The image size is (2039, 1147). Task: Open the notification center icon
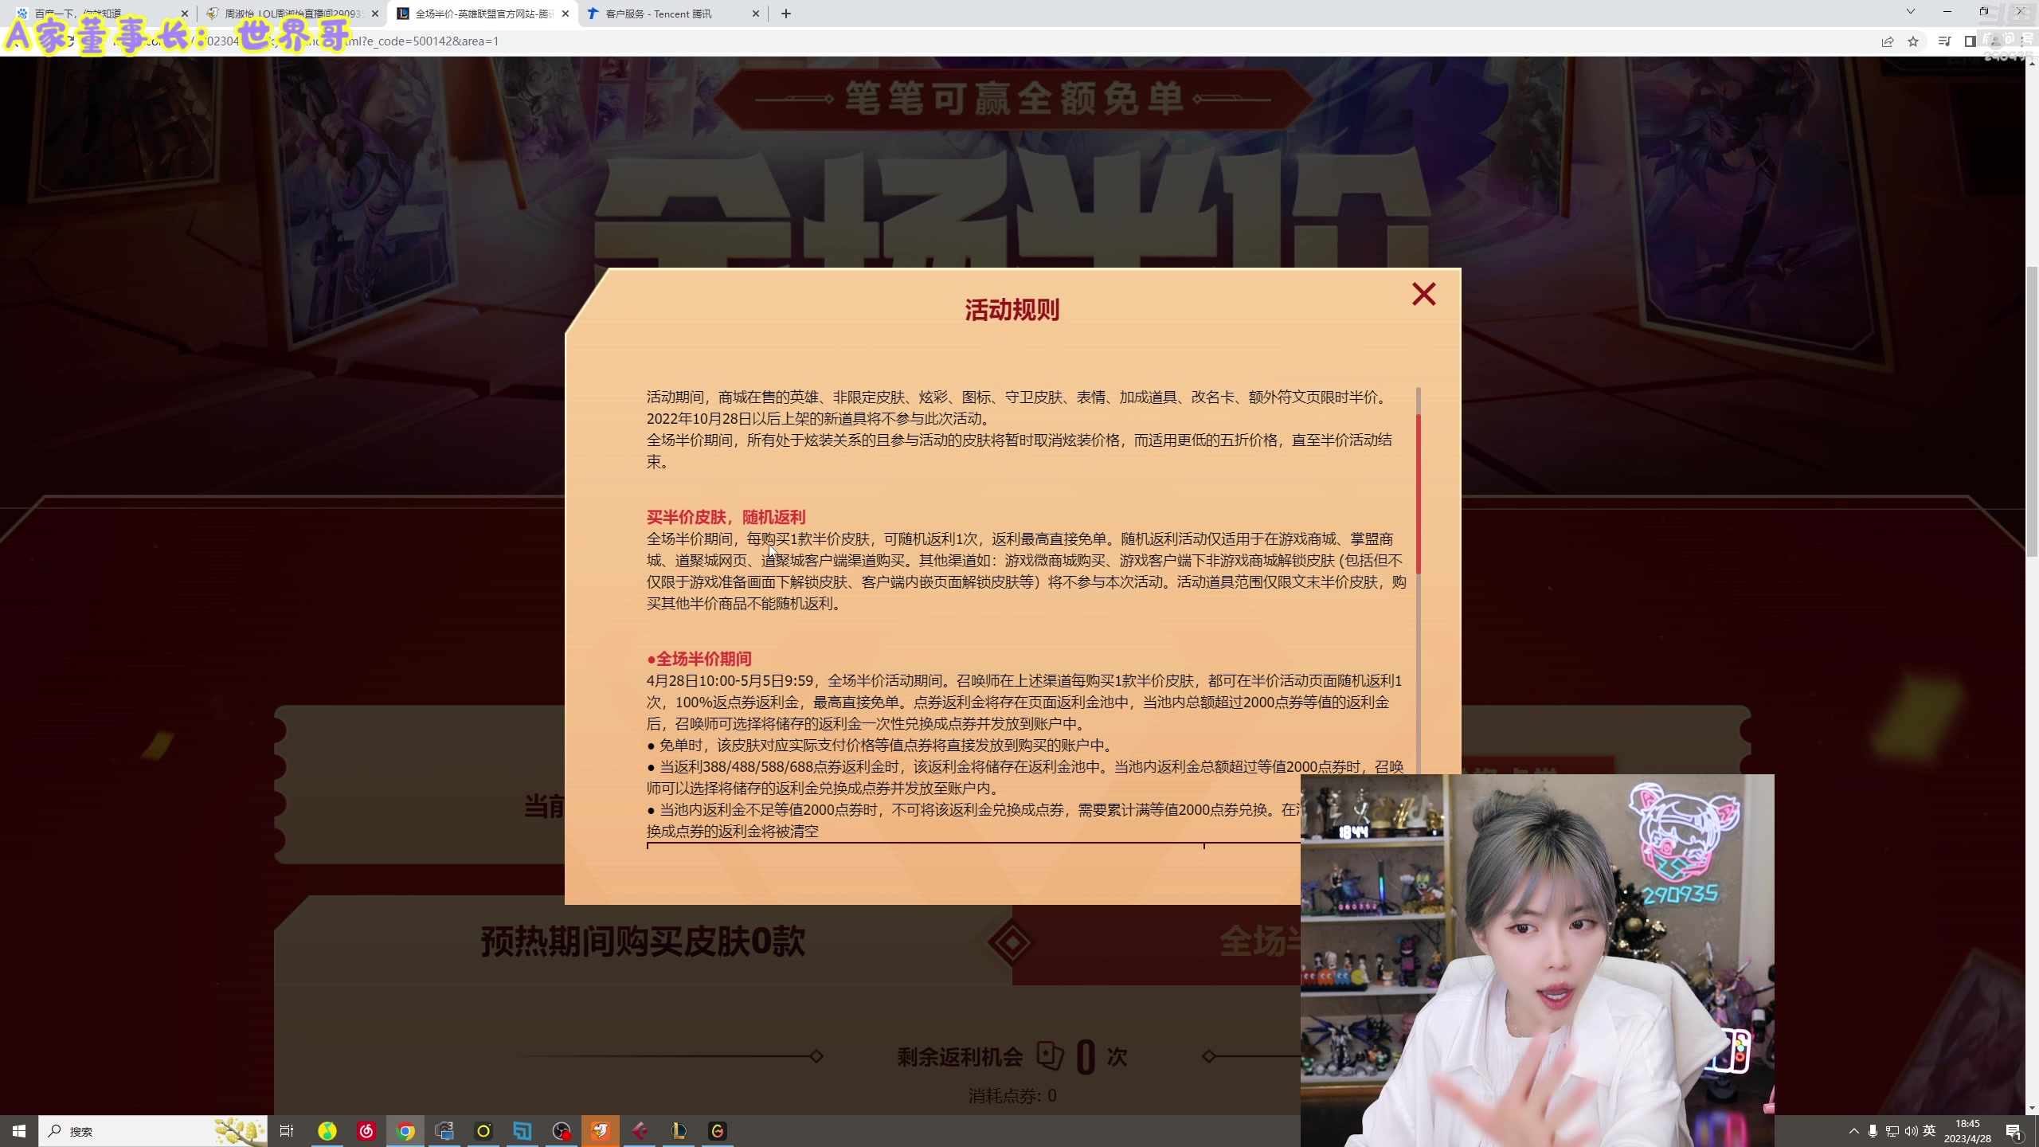(x=2014, y=1131)
